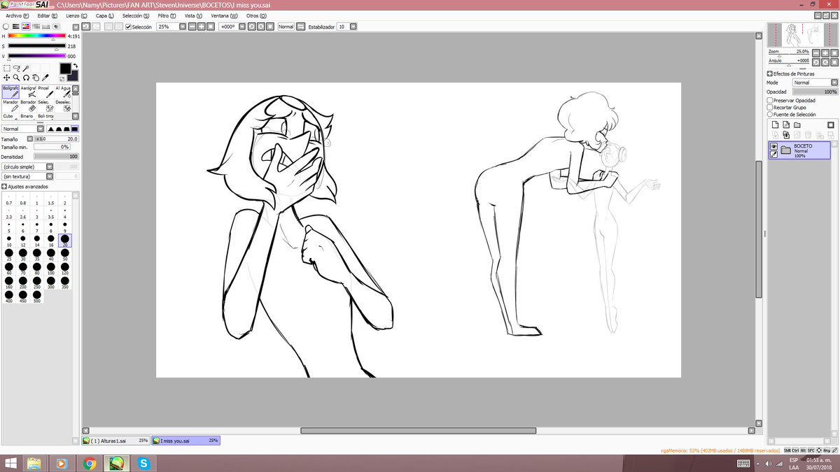Select the rotate view tool
This screenshot has height=472, width=840.
(26, 78)
